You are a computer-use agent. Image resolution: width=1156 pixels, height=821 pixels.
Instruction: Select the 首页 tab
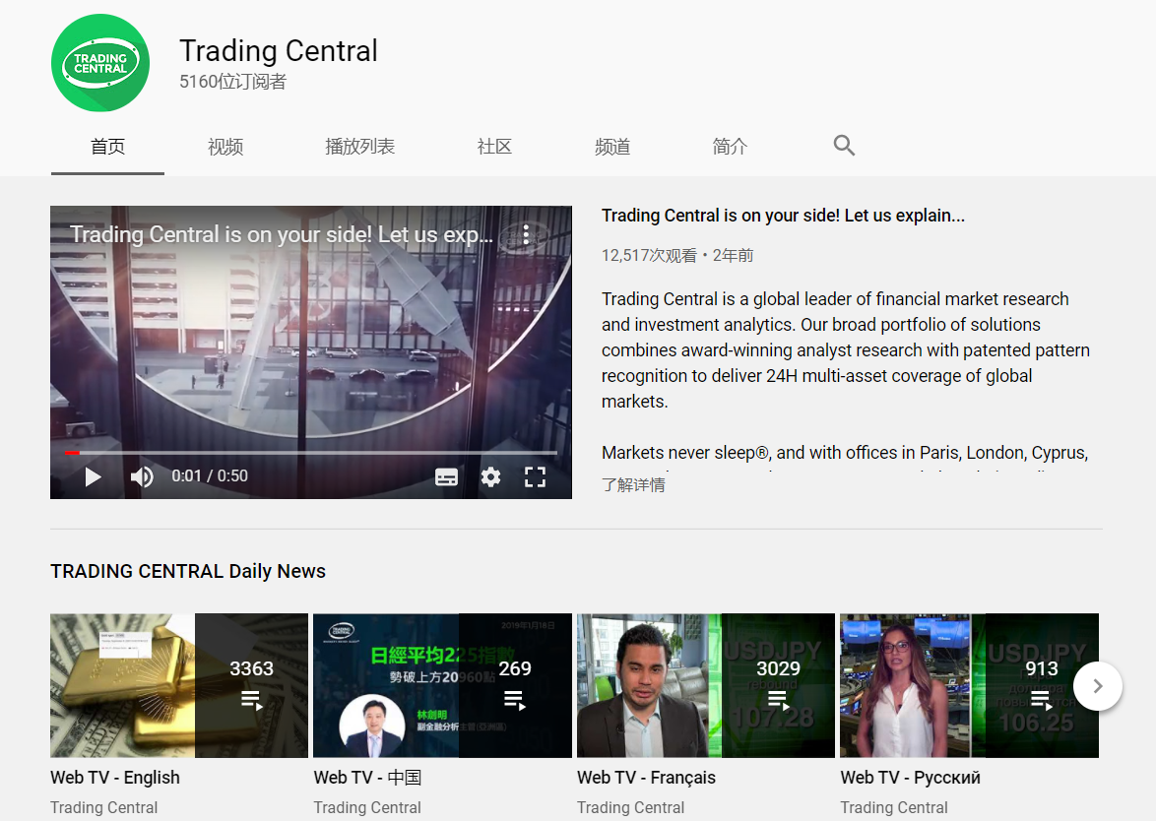(107, 146)
